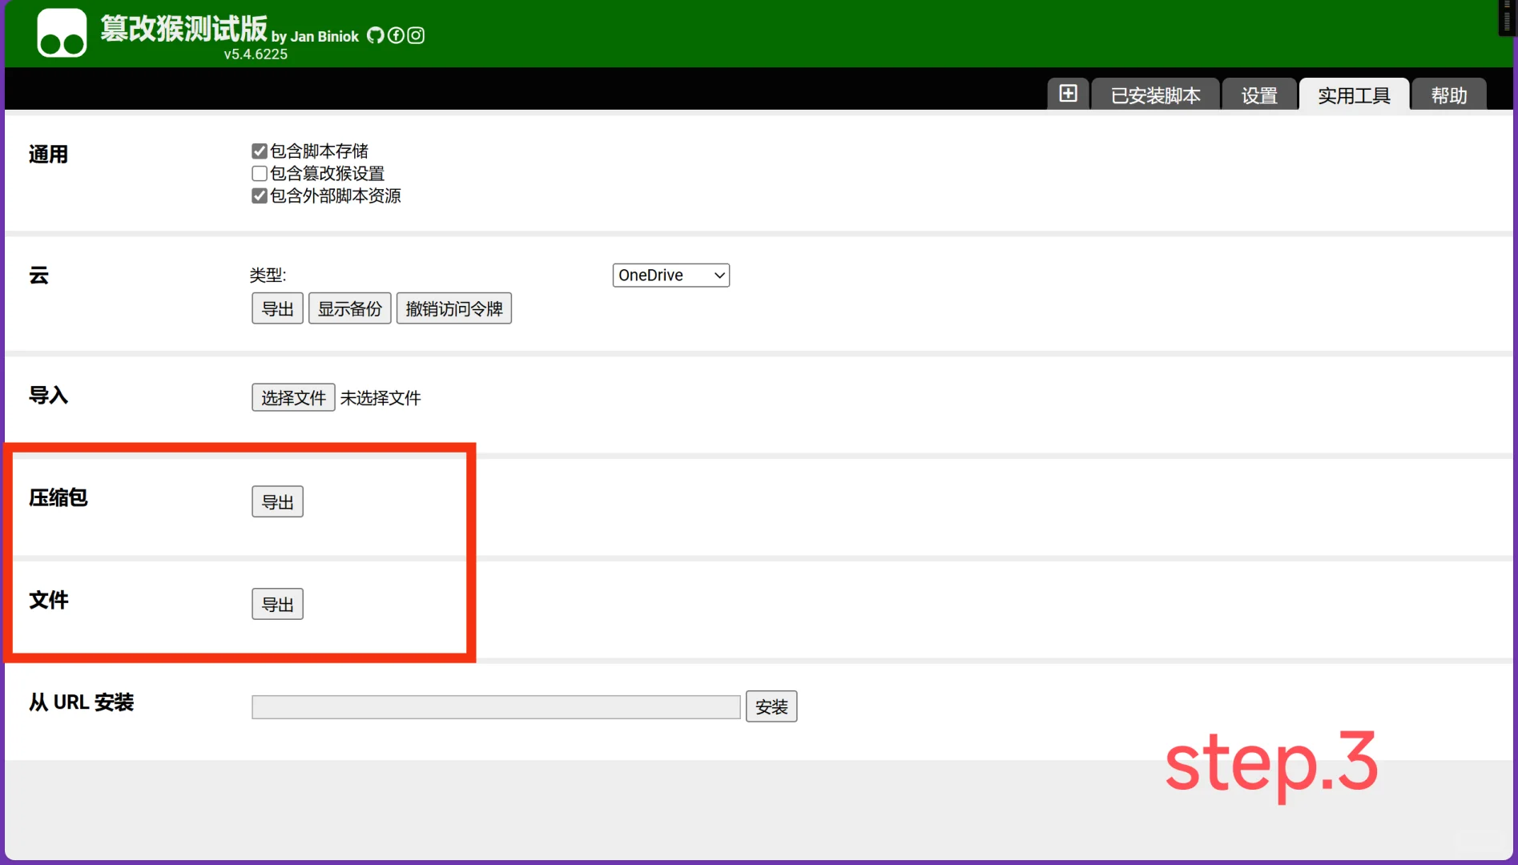The height and width of the screenshot is (865, 1518).
Task: Click the 从 URL 安装 section heading
Action: (81, 703)
